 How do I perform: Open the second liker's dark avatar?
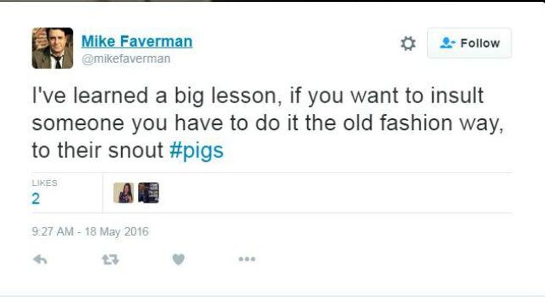(x=148, y=193)
